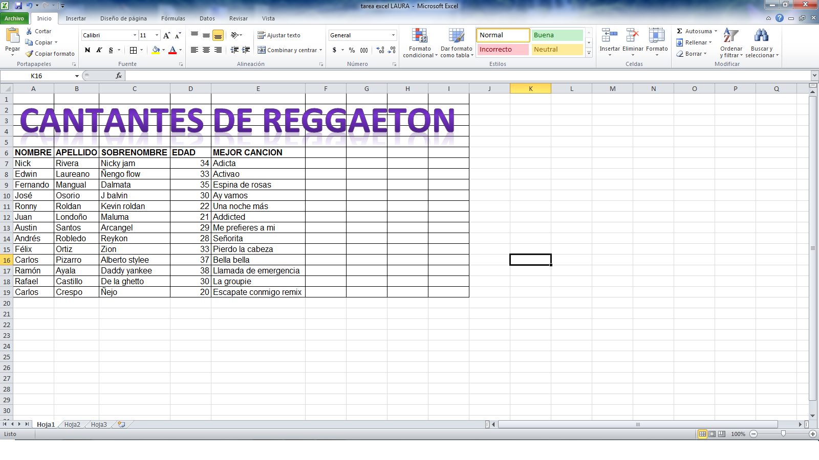
Task: Expand the cell styles gallery
Action: [x=589, y=53]
